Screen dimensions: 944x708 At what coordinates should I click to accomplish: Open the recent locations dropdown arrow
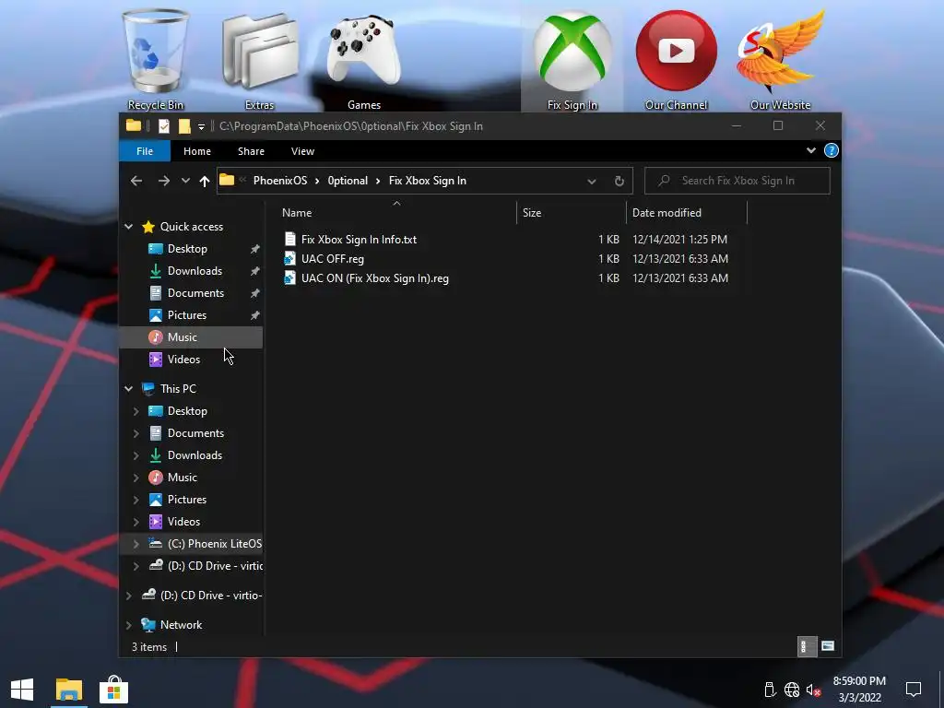pos(185,181)
